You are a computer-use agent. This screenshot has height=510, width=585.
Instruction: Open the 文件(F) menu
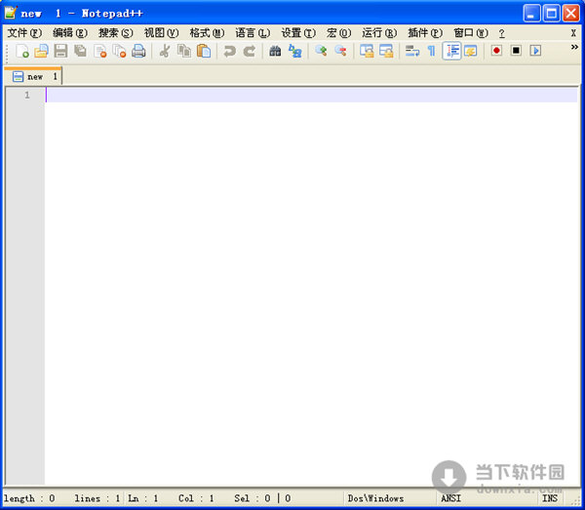click(24, 33)
